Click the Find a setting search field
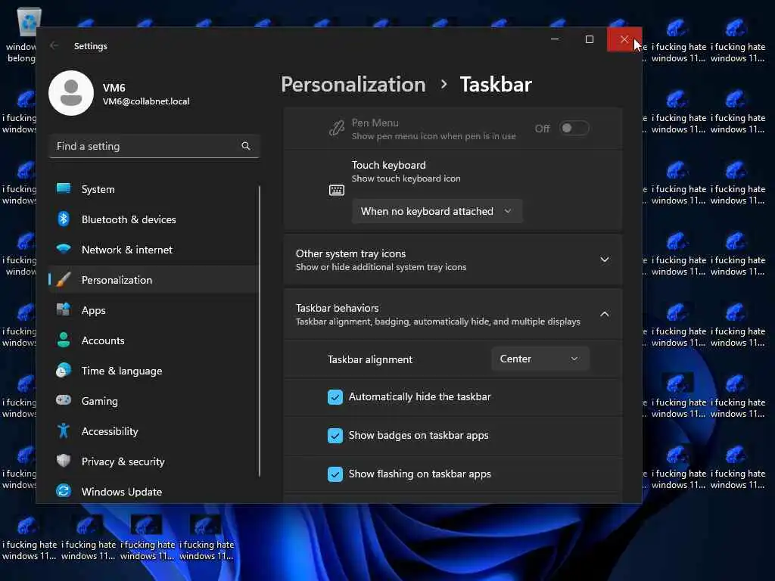This screenshot has width=775, height=581. coord(154,146)
